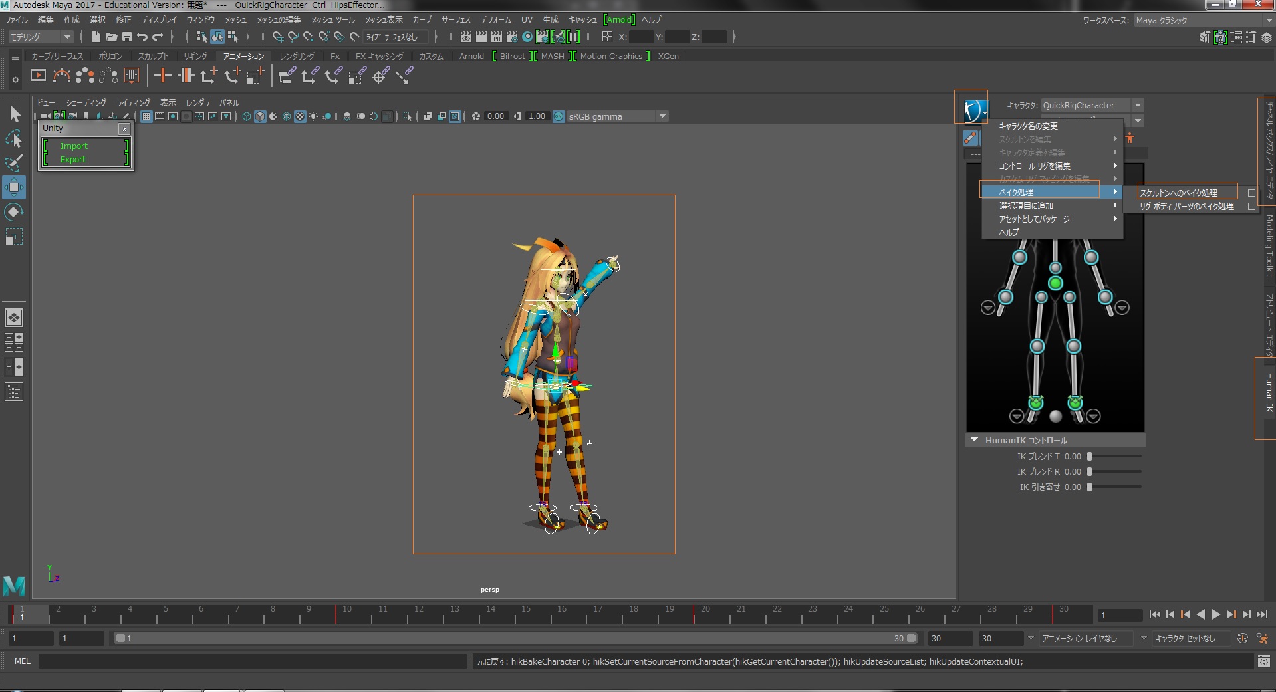Adjust the IK 引き寄せ slider
Screen dimensions: 1276x692
click(x=1115, y=487)
